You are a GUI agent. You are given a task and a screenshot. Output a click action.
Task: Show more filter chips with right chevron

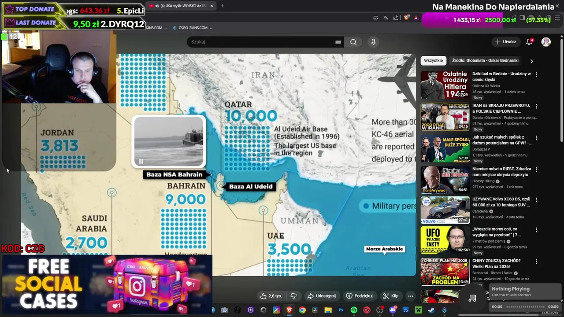click(531, 61)
